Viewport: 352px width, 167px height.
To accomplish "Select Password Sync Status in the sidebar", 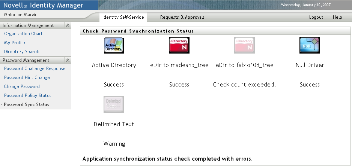I will [26, 104].
